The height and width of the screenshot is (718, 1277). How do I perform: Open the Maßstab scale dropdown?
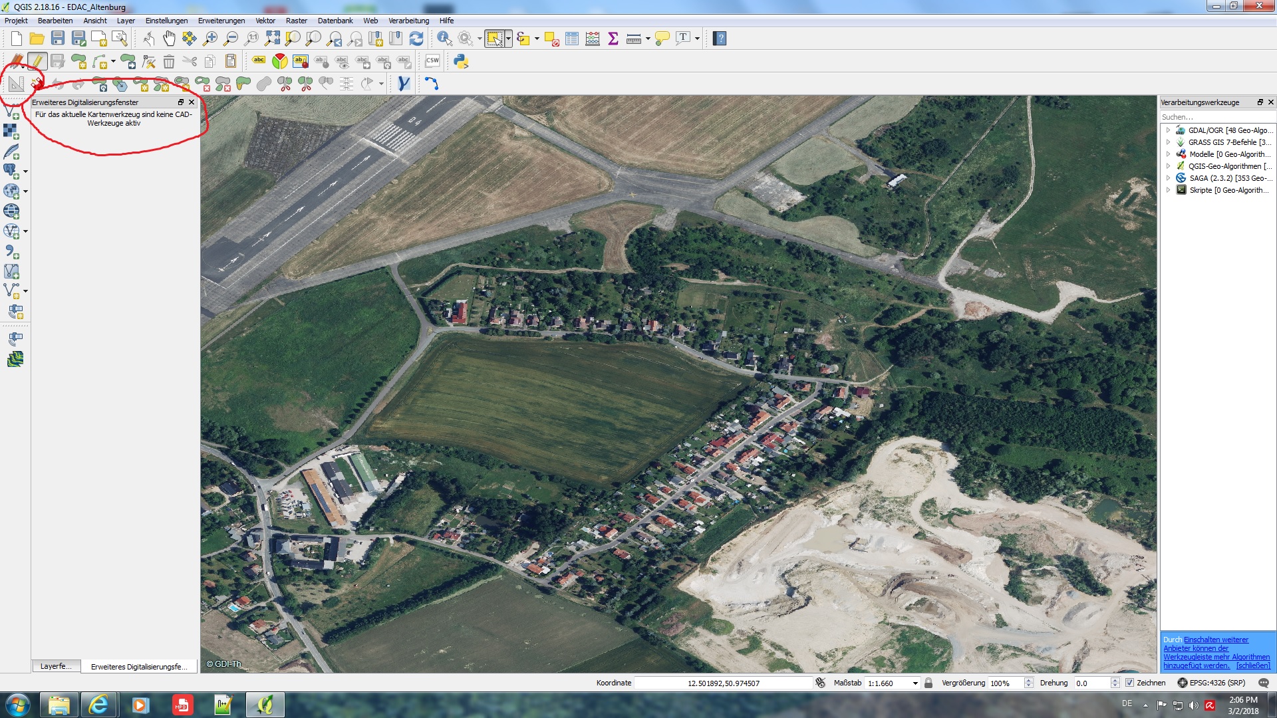[915, 683]
